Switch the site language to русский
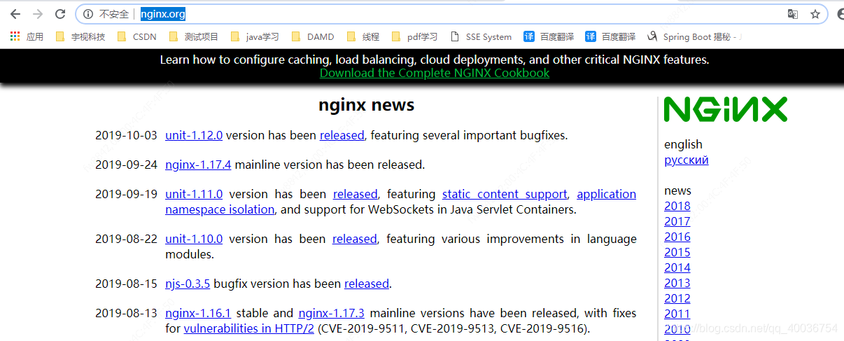844x341 pixels. pyautogui.click(x=687, y=160)
